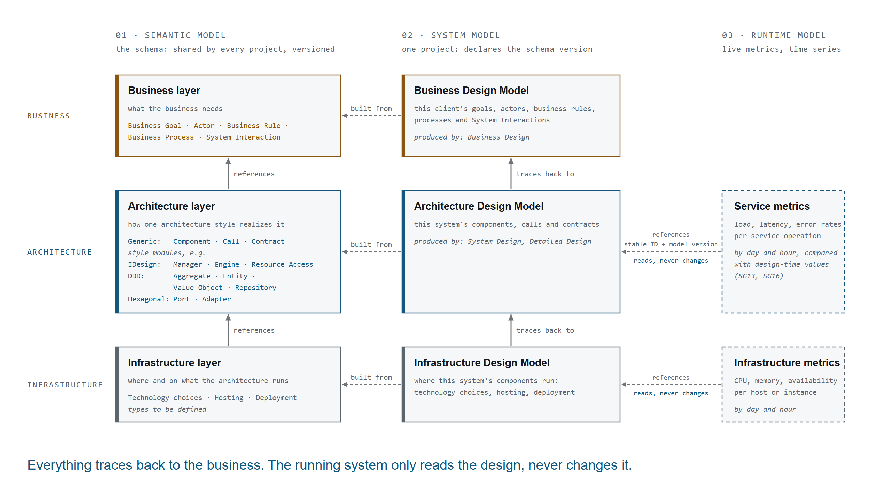Screen dimensions: 872x490
Task: Select 'produced by: System Design, Detailed Design'
Action: click(503, 241)
